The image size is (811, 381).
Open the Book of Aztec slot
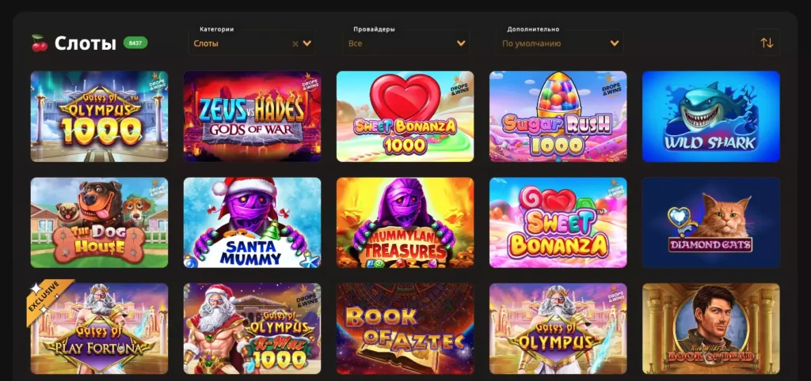(x=405, y=328)
